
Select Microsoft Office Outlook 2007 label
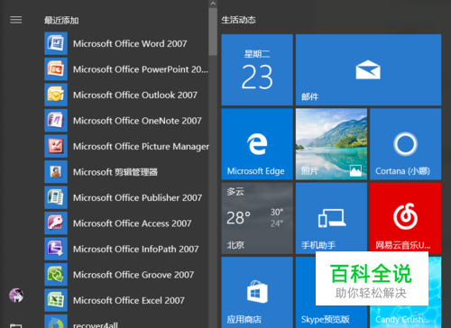135,96
